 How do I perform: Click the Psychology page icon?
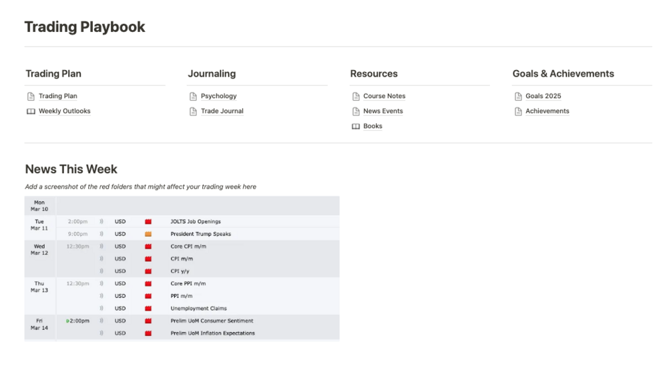(x=193, y=96)
